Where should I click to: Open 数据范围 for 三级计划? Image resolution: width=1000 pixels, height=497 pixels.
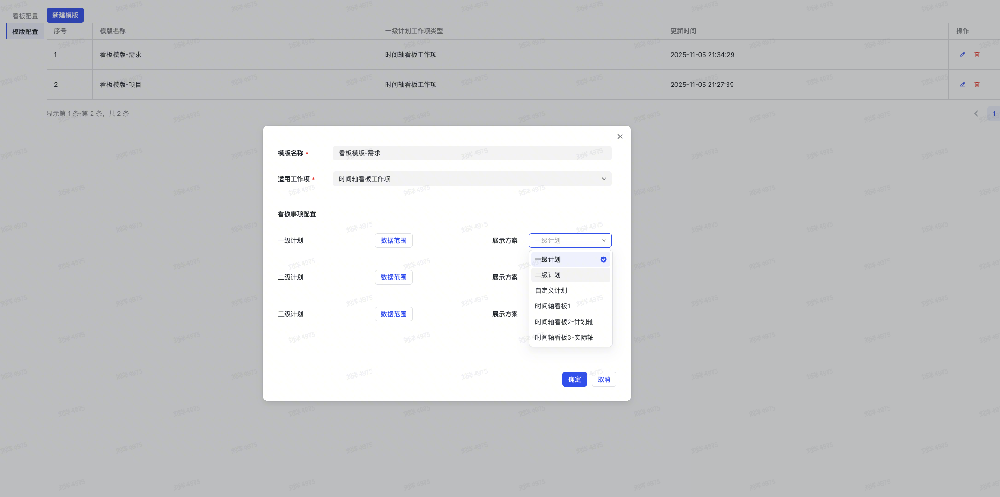[394, 314]
